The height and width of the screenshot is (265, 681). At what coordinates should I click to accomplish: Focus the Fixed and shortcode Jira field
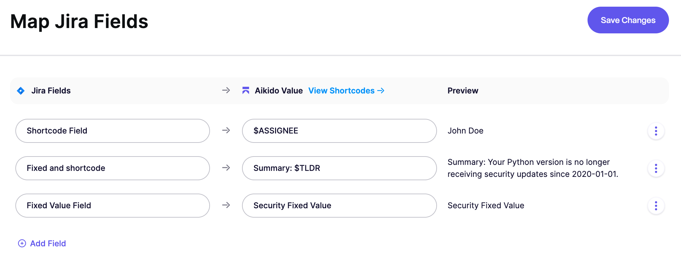tap(112, 168)
